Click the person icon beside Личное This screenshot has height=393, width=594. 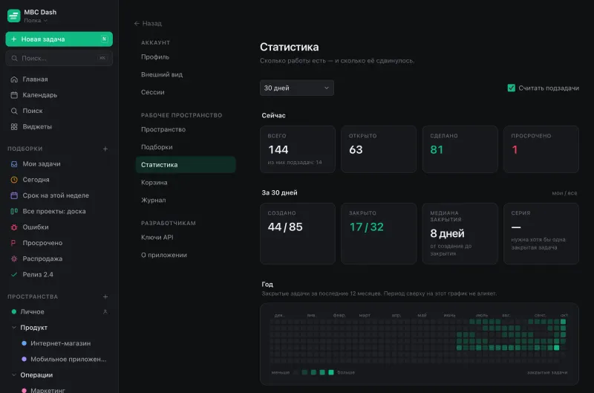[105, 312]
